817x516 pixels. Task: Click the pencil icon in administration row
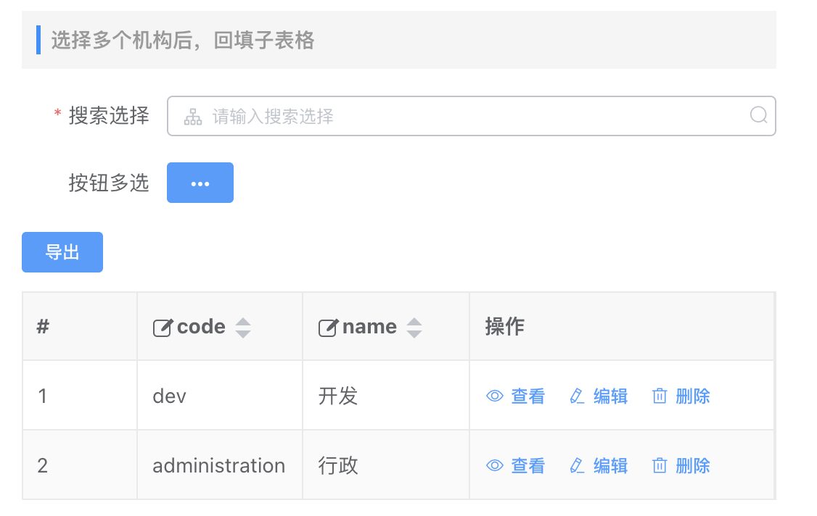point(578,465)
